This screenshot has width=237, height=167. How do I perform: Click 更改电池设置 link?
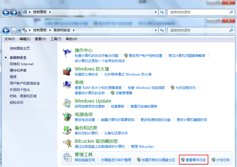click(x=85, y=120)
